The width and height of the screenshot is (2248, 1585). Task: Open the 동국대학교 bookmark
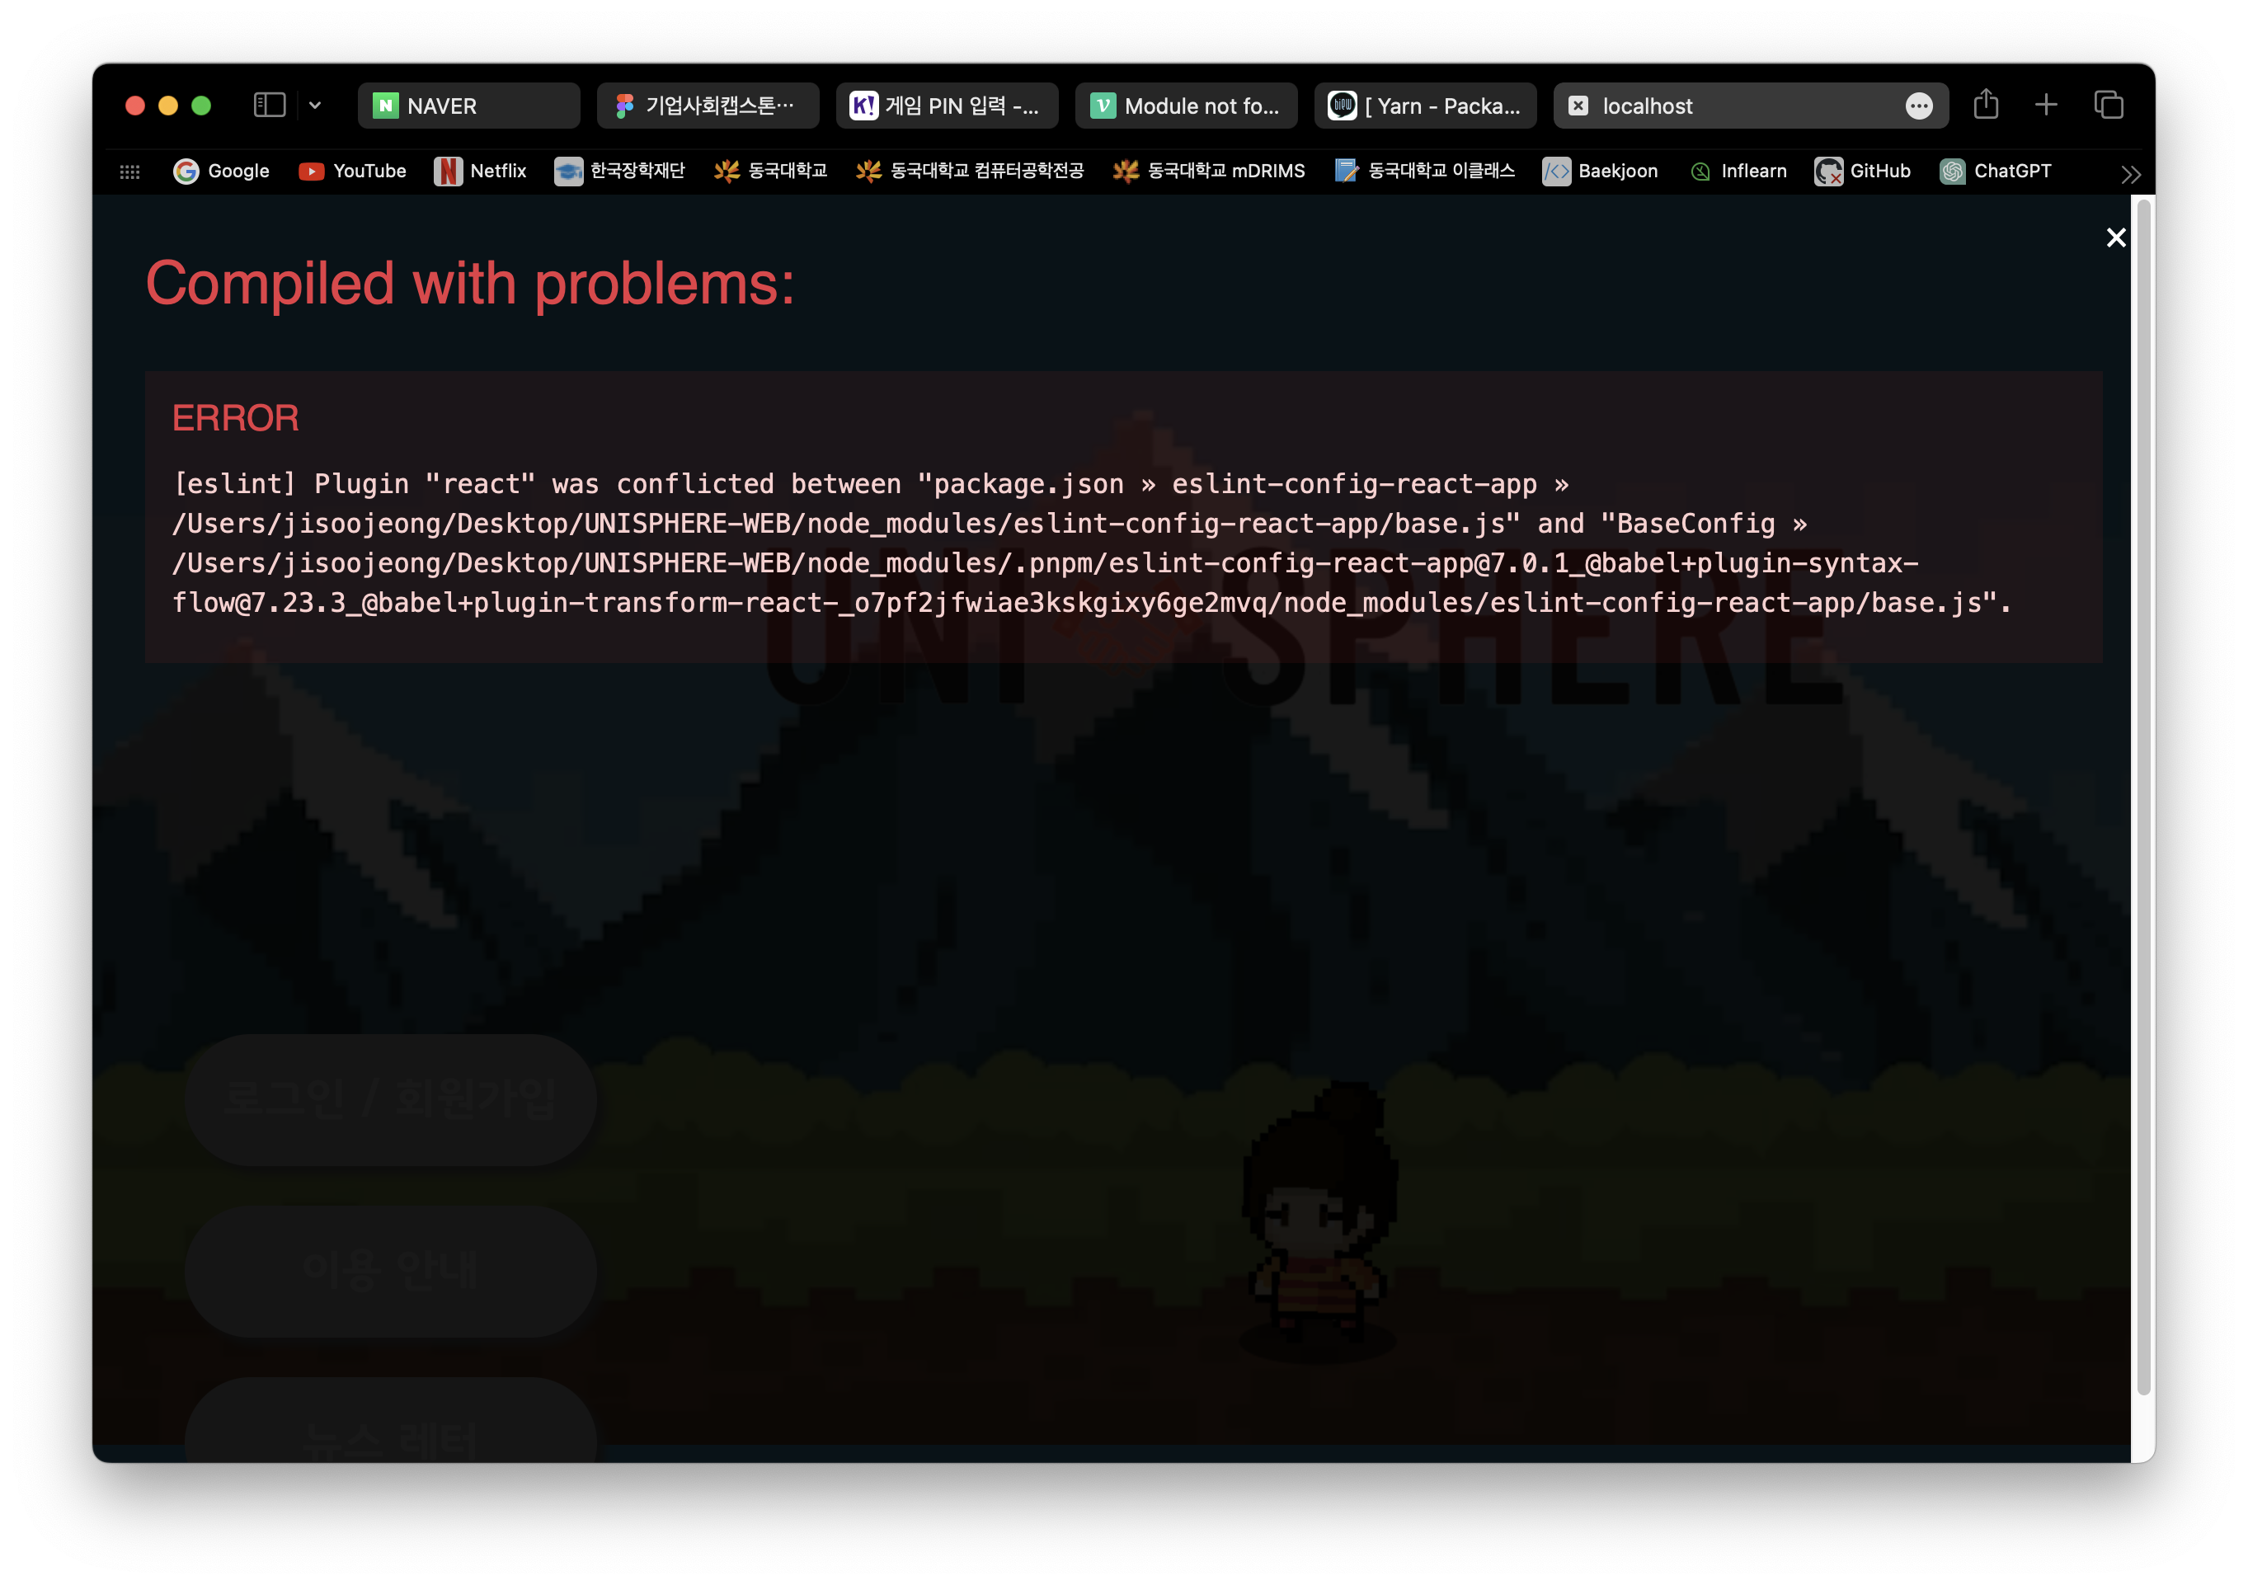tap(770, 172)
